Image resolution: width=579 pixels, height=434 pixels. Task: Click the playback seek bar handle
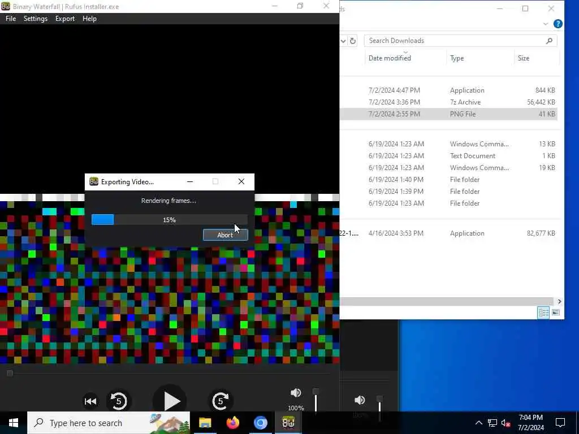10,373
